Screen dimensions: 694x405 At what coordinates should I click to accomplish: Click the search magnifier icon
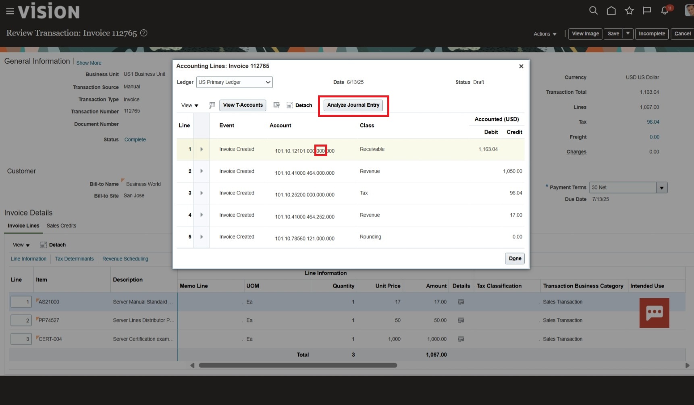click(593, 10)
